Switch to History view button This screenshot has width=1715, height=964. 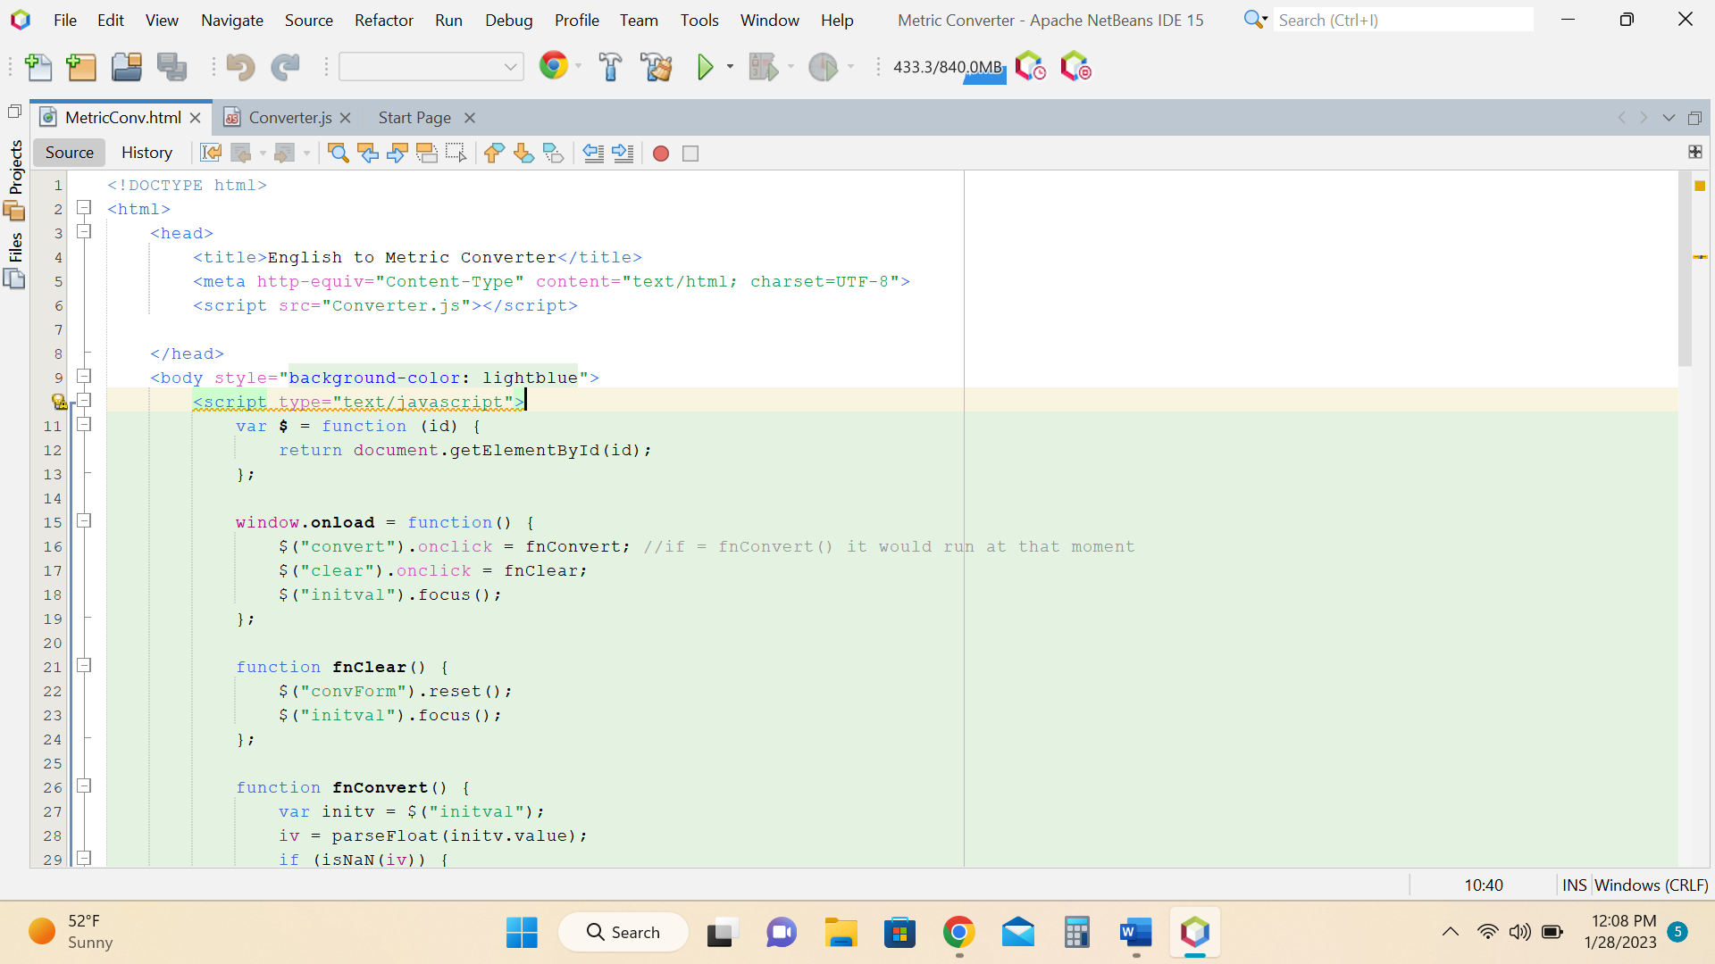pos(146,153)
